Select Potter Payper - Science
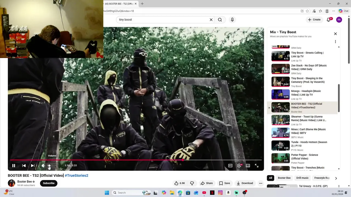 302,158
